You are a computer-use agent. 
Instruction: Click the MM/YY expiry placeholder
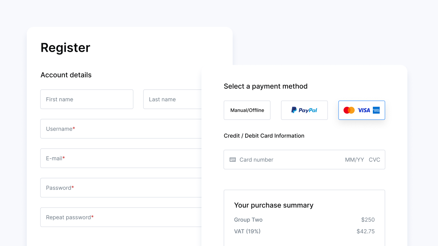point(354,160)
